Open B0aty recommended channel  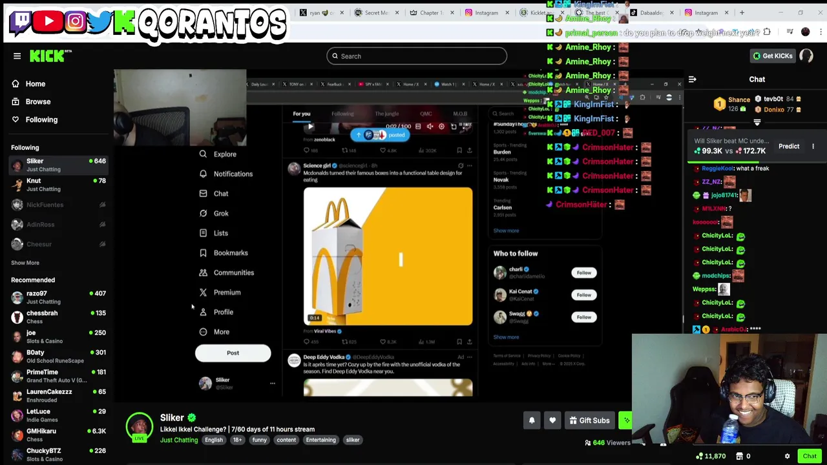pos(58,356)
